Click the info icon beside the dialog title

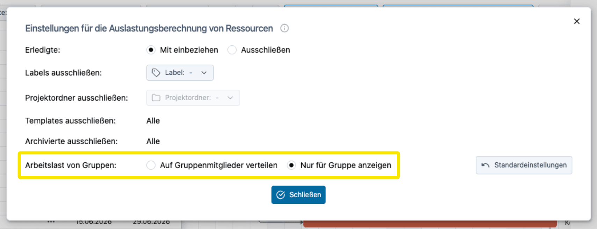pos(285,28)
